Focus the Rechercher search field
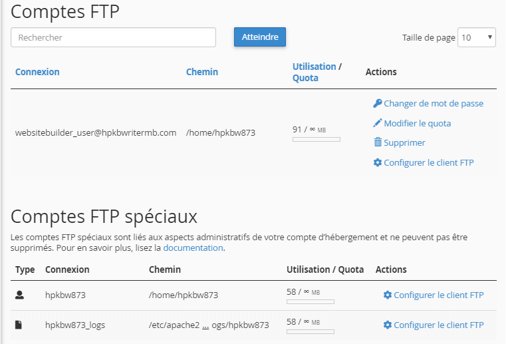 [114, 37]
